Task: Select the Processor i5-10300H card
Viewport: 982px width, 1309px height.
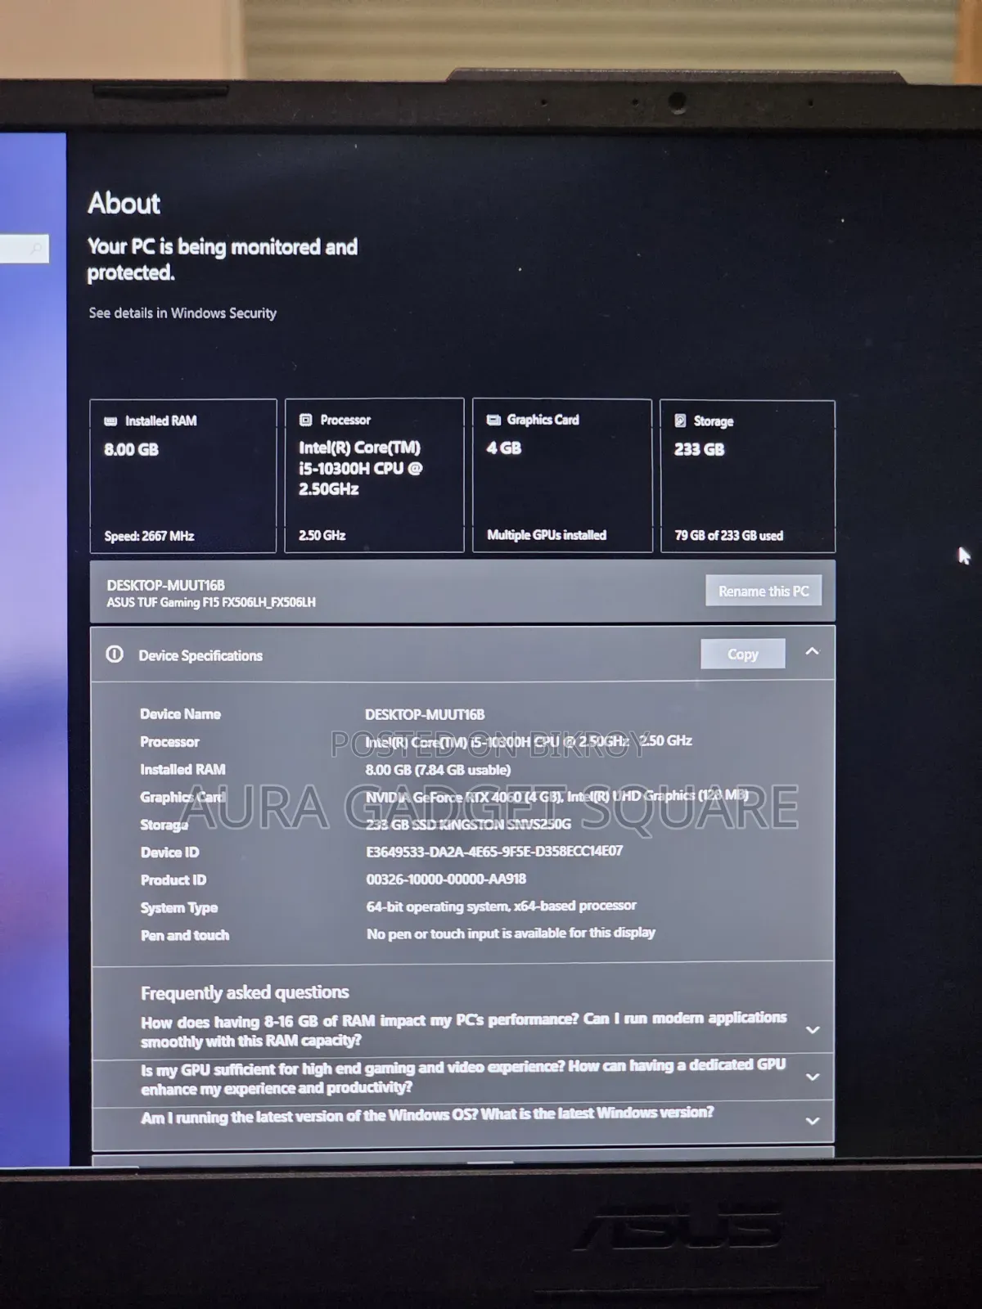Action: (x=374, y=475)
